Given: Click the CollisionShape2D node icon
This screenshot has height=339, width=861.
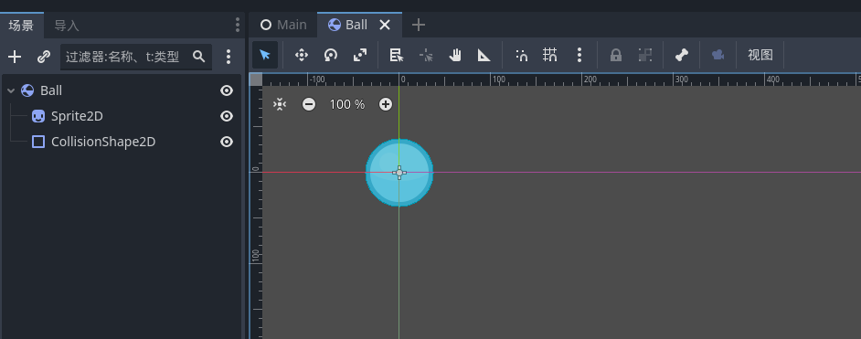Looking at the screenshot, I should tap(38, 142).
